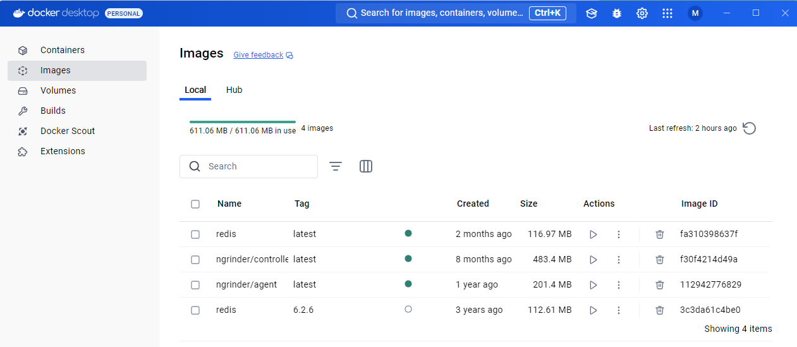Click image ID f30f4214d49a
The image size is (797, 347).
click(x=709, y=259)
